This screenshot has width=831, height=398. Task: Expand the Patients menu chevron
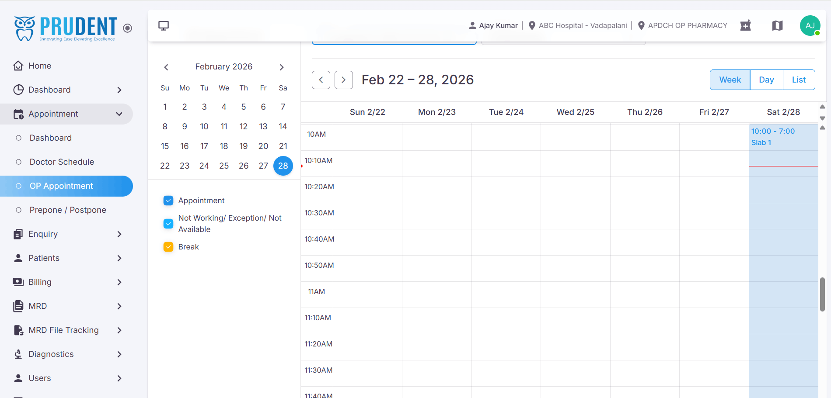119,258
